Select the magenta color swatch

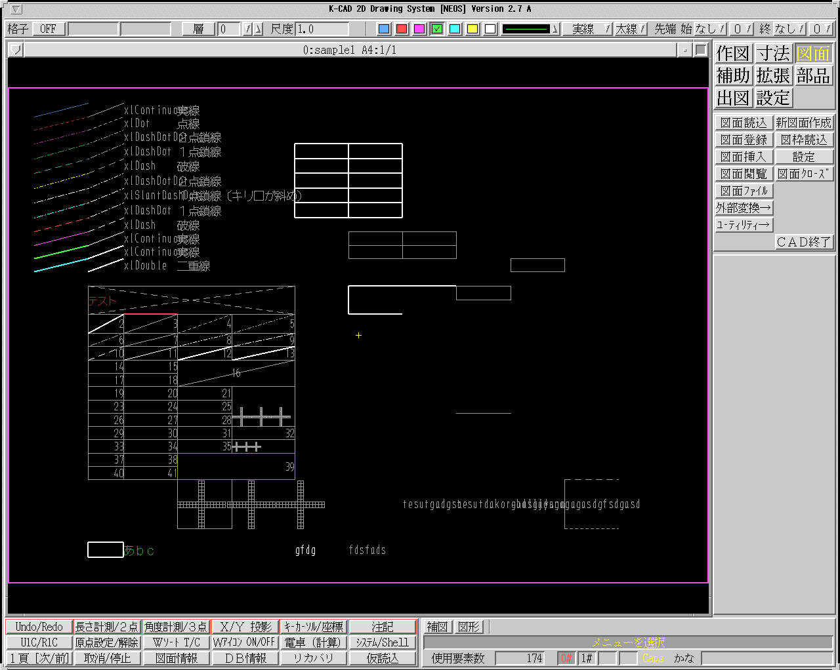click(x=419, y=29)
